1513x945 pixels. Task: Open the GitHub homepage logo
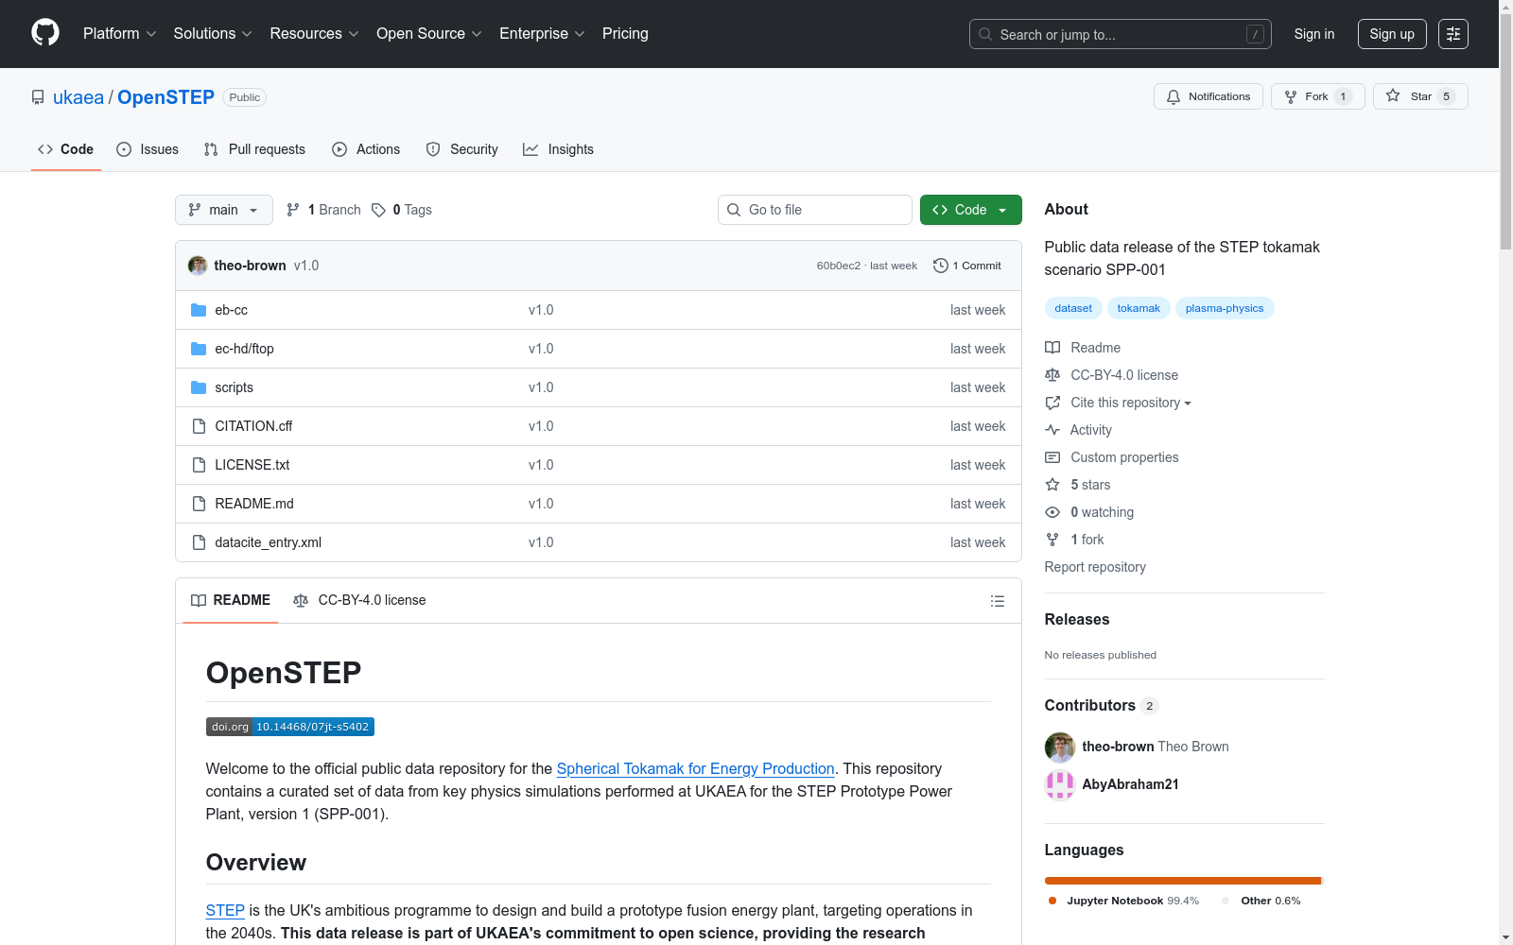[45, 33]
